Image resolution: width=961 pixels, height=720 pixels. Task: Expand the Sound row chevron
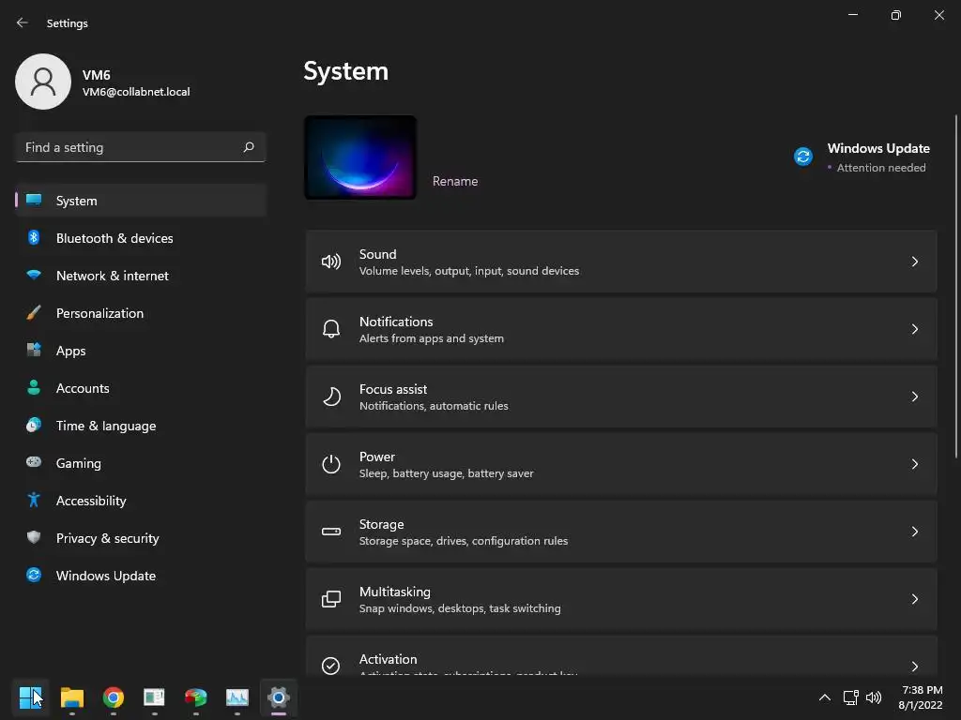coord(914,262)
